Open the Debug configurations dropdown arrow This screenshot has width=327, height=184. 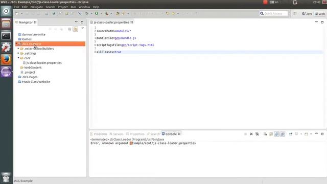click(x=91, y=14)
